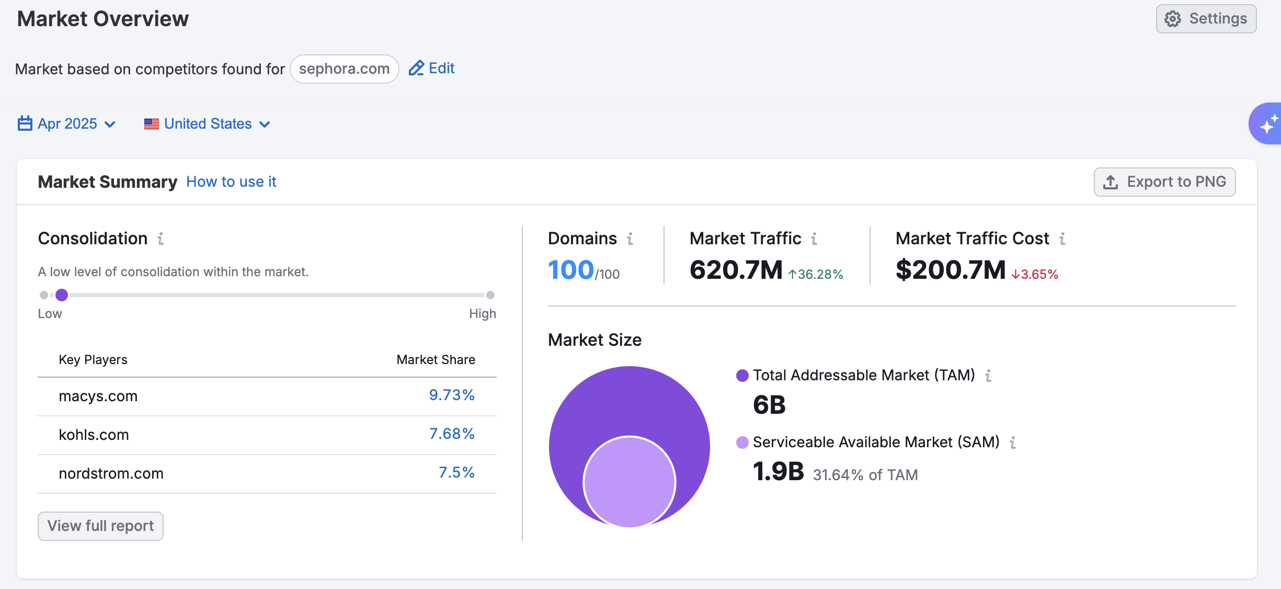Image resolution: width=1281 pixels, height=589 pixels.
Task: Click the Total Addressable Market info icon
Action: click(x=988, y=376)
